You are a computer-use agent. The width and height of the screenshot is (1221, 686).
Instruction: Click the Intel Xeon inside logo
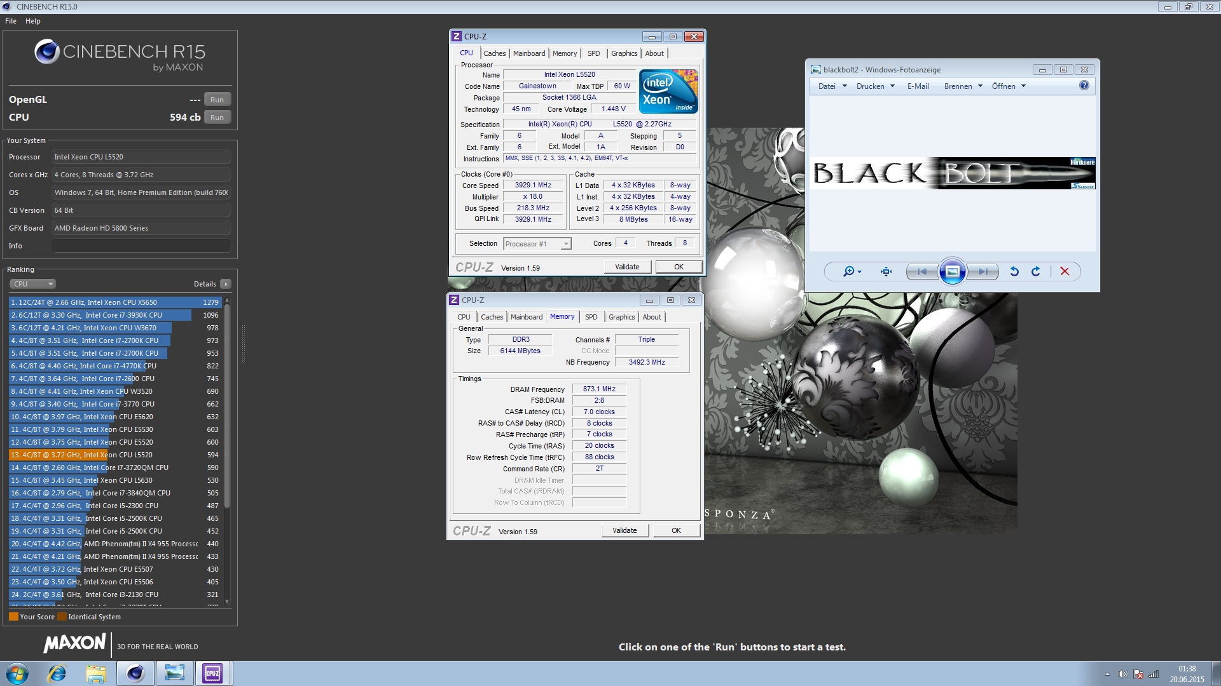[668, 91]
